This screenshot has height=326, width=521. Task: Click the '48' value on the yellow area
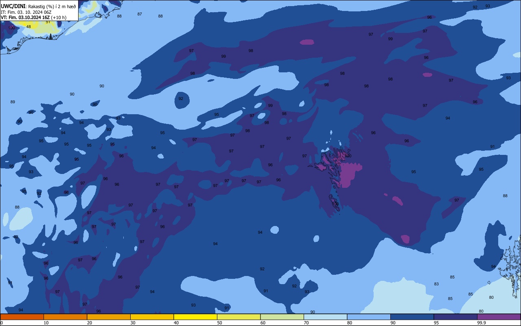pos(28,27)
